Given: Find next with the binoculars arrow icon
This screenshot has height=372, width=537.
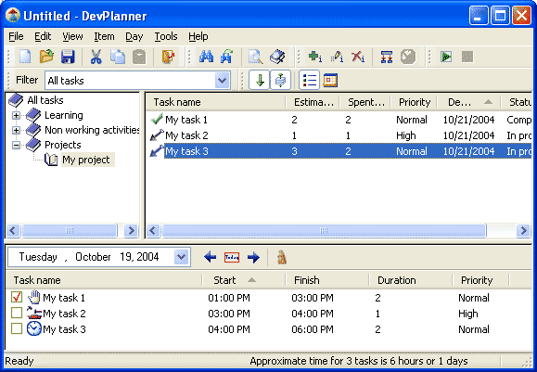Looking at the screenshot, I should click(x=226, y=57).
